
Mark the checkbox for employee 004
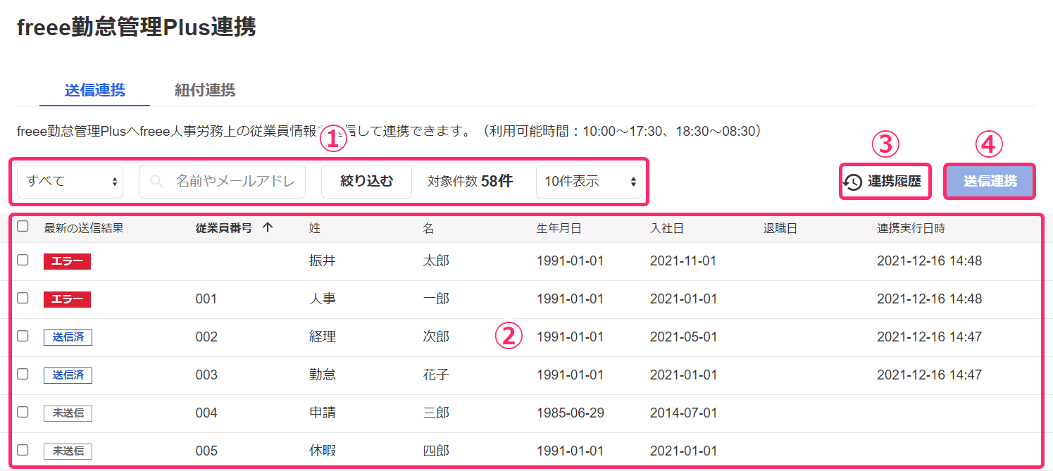coord(23,412)
